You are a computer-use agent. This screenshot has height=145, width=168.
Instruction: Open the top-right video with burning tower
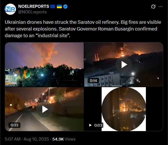tap(124, 65)
